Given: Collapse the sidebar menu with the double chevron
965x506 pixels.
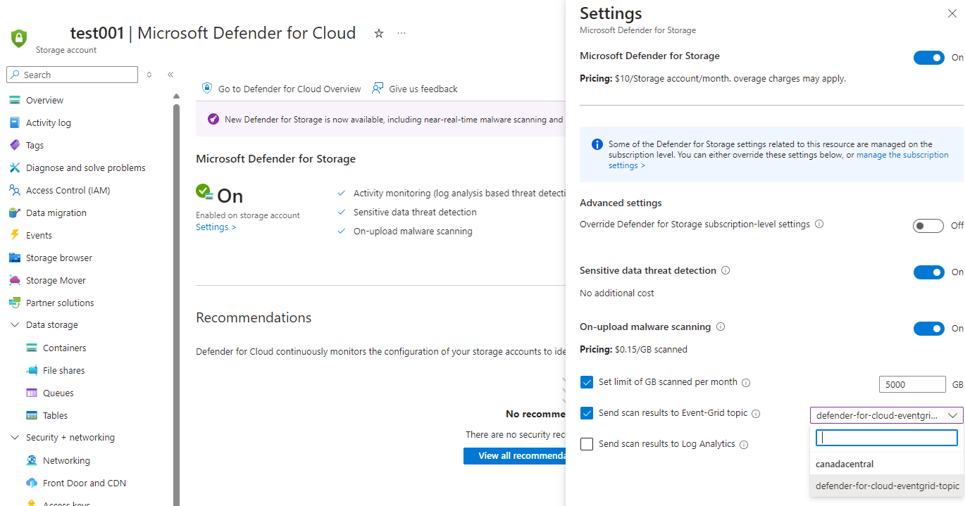Looking at the screenshot, I should pyautogui.click(x=170, y=75).
